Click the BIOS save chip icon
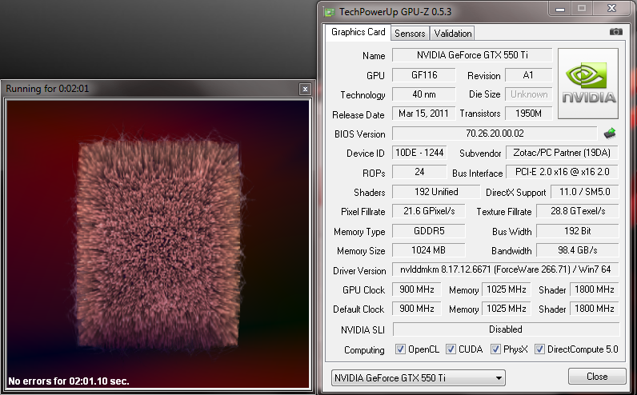The width and height of the screenshot is (637, 395). click(609, 133)
